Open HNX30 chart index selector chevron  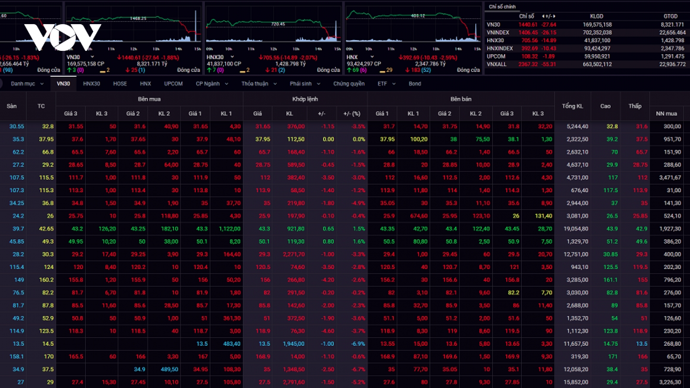(232, 57)
